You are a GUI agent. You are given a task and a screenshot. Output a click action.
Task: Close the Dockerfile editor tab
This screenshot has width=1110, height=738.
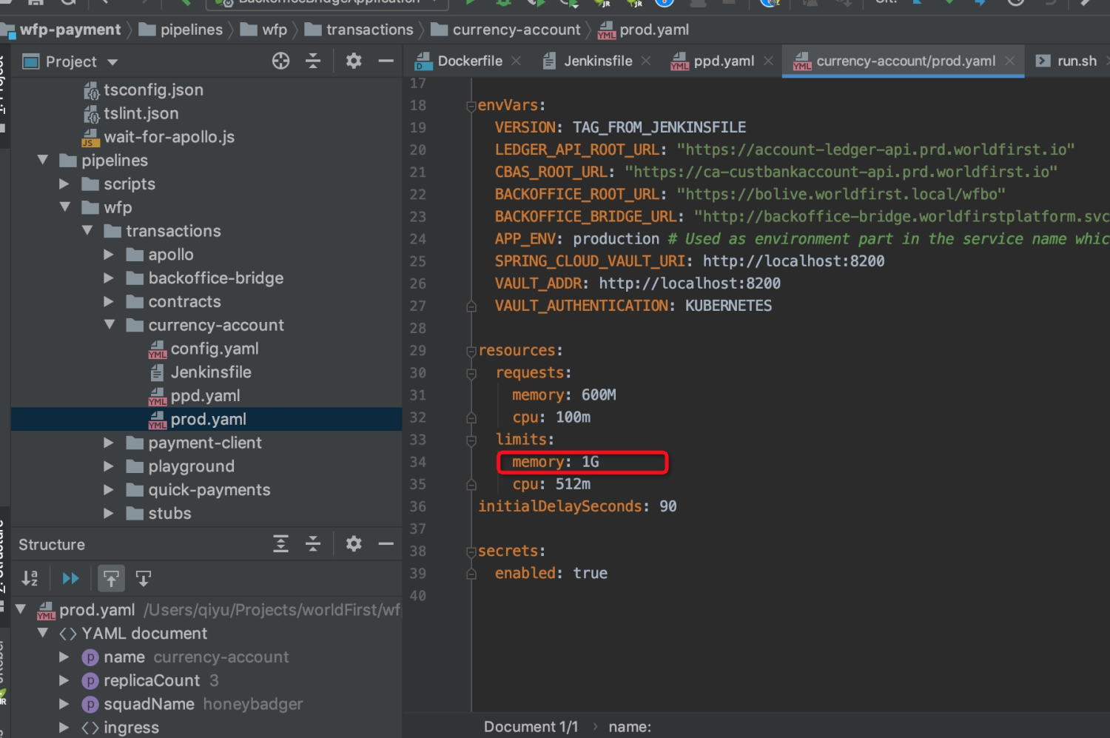tap(517, 61)
